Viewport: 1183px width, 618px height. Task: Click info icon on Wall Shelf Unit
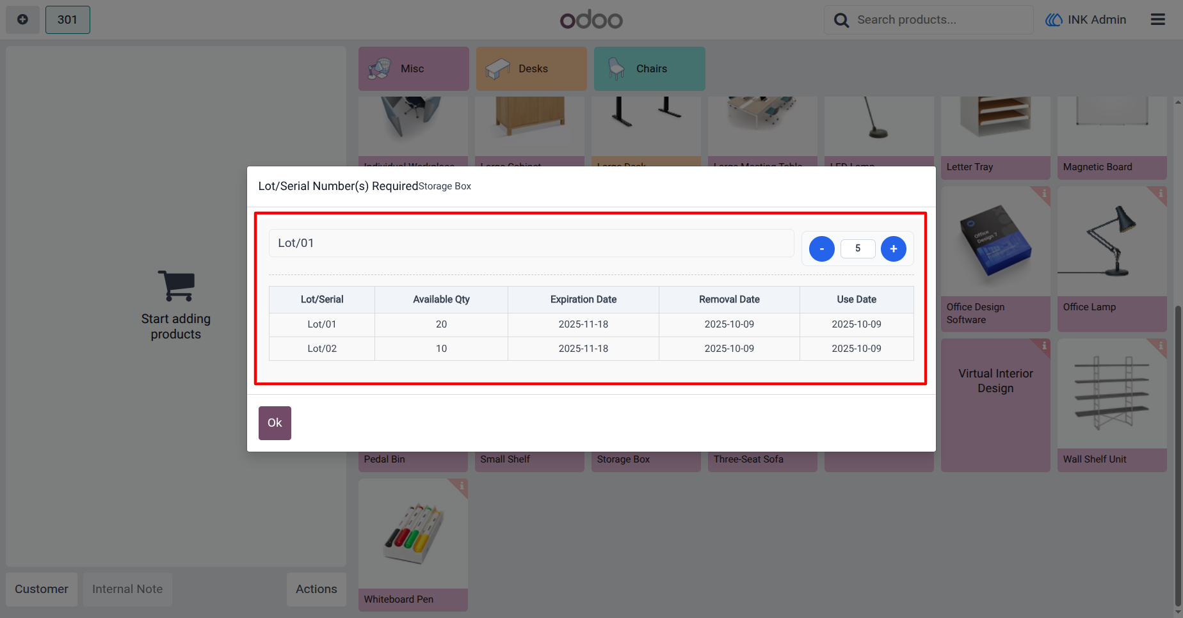[x=1161, y=345]
